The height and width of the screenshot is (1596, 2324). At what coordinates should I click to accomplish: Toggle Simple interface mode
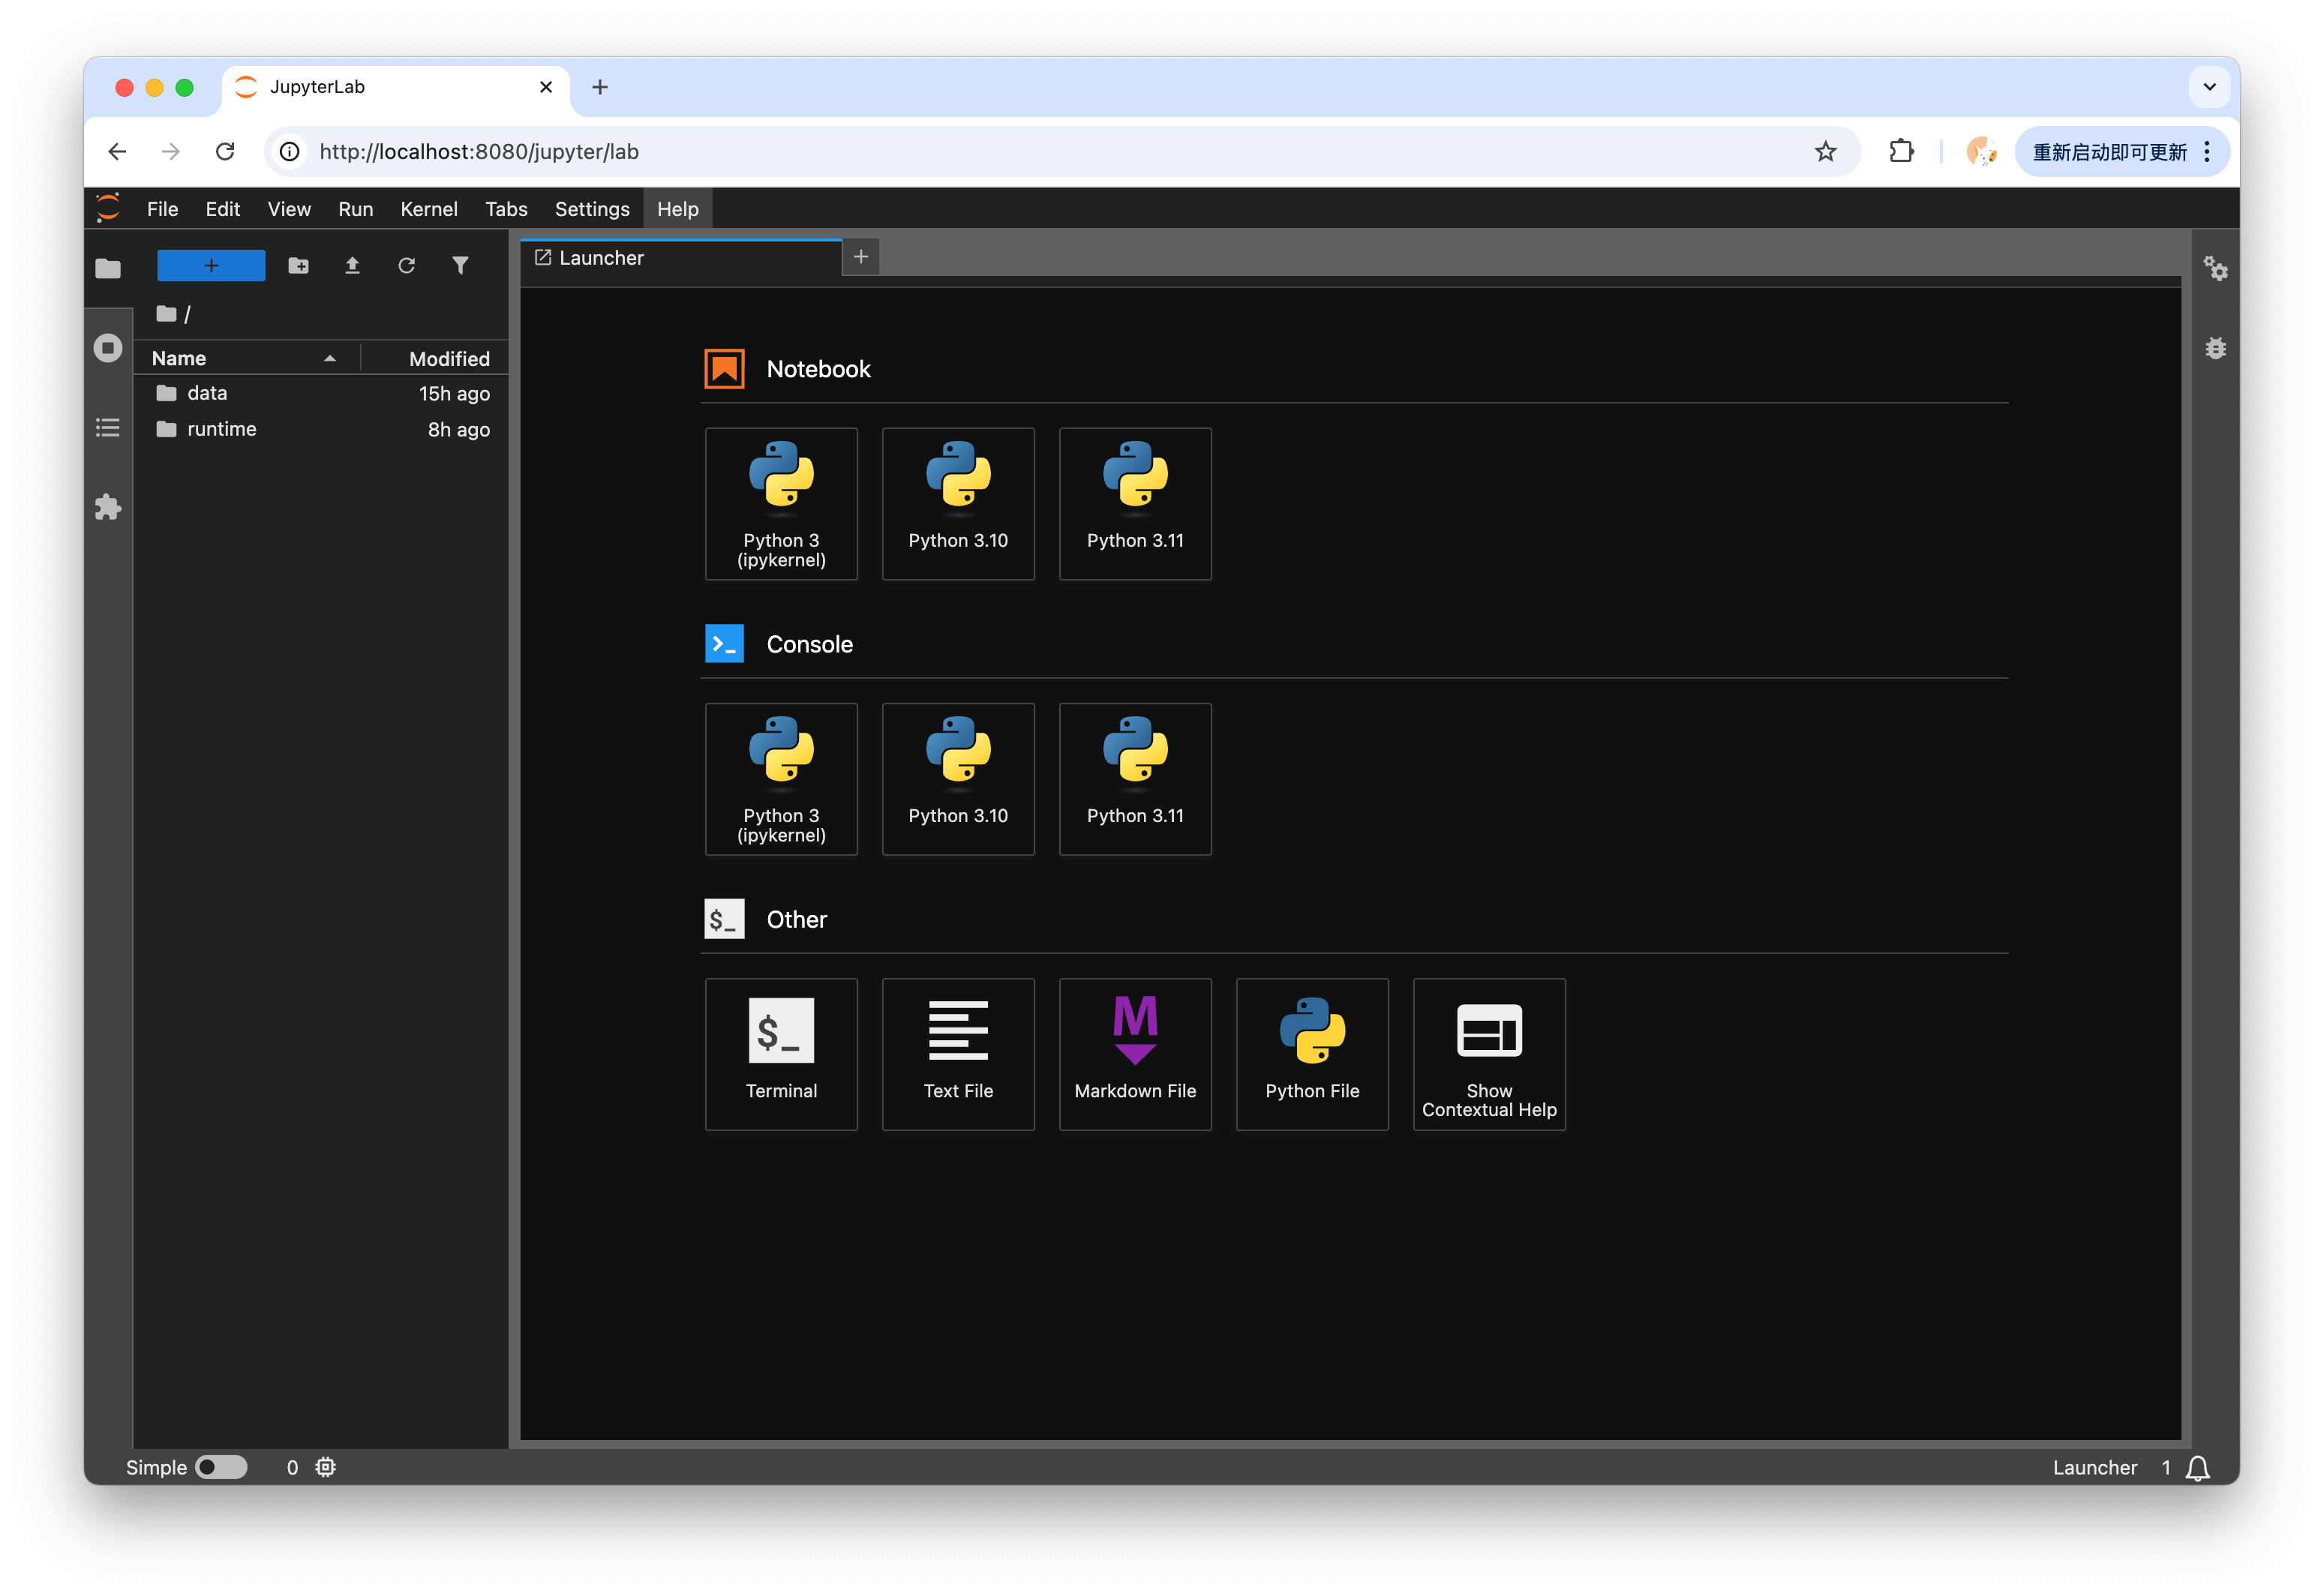point(222,1467)
